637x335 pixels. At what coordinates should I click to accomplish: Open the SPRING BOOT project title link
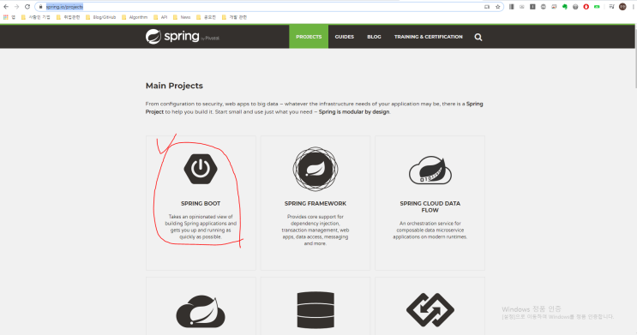click(x=201, y=203)
